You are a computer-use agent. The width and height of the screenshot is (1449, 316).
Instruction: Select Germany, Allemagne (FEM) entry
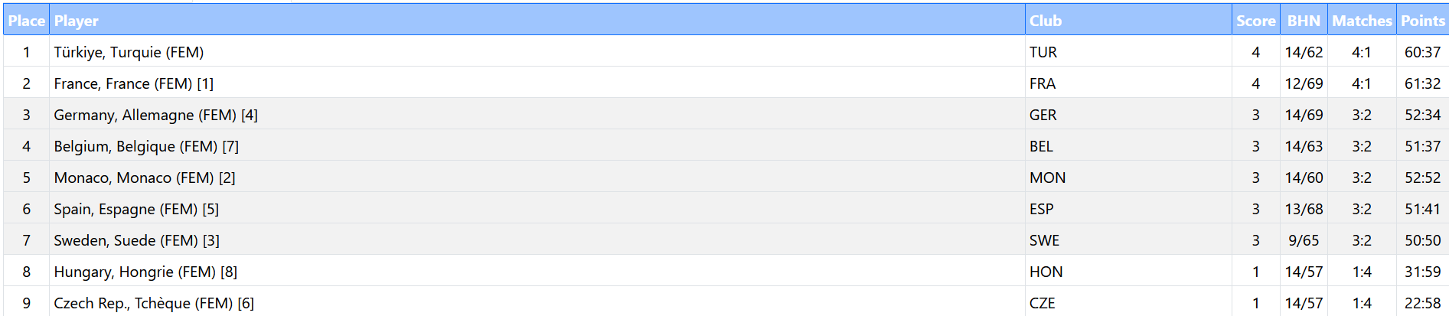155,115
